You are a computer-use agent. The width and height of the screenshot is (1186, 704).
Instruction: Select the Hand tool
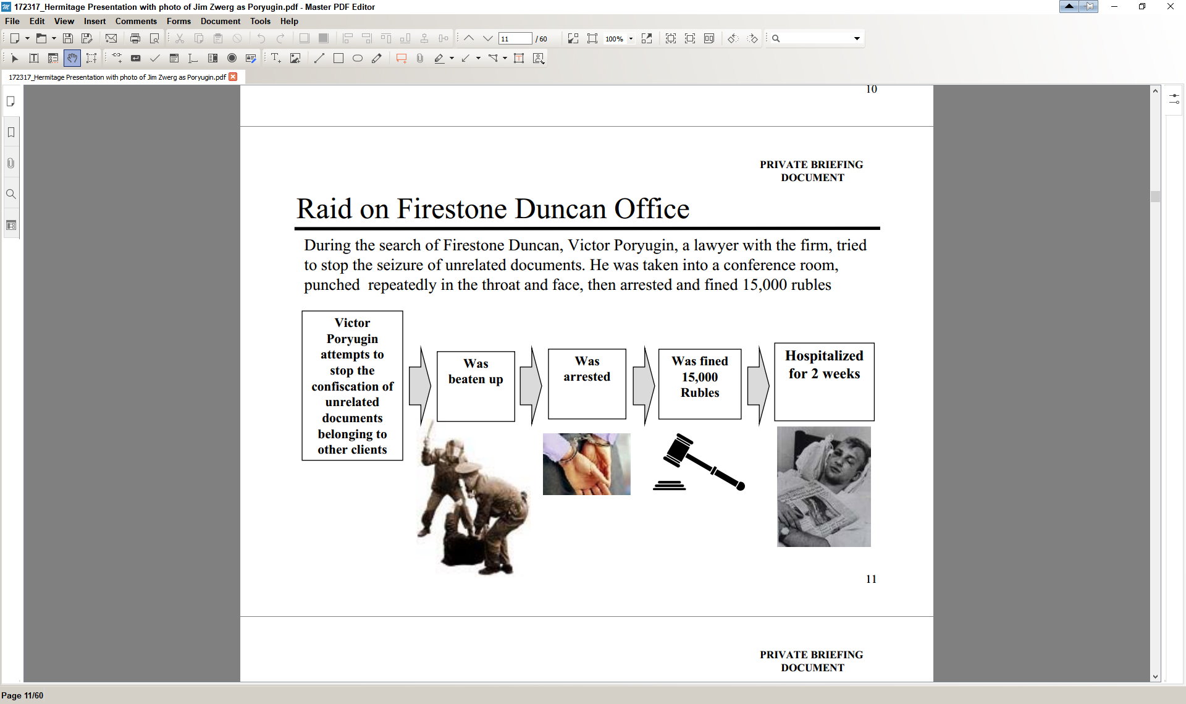72,58
